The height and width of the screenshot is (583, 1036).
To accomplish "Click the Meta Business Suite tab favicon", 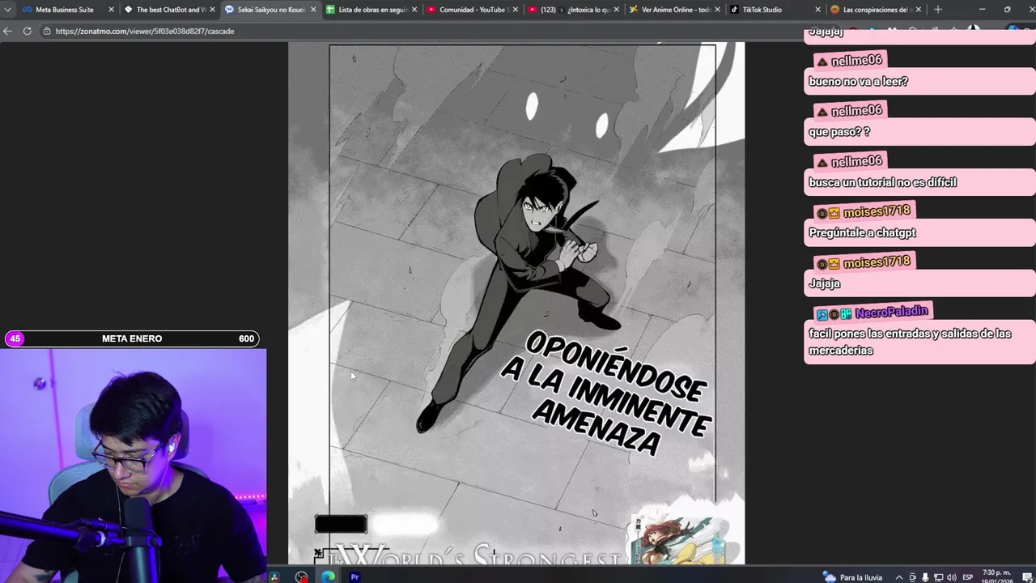I will [x=28, y=10].
